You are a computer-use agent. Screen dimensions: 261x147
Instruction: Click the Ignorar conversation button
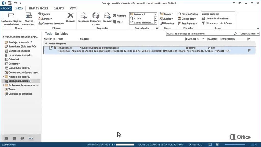[44, 14]
